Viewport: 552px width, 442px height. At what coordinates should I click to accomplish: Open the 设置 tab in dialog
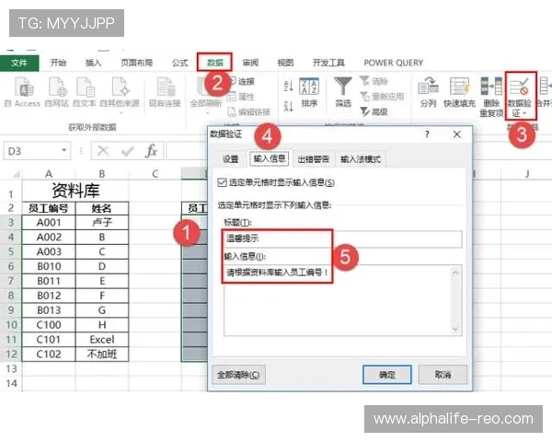click(231, 159)
